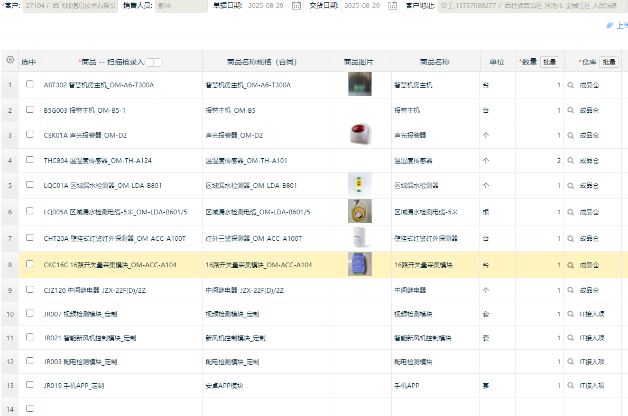
Task: Click cell '中间继电器_JZX-22F(D)/2Z' in contract column
Action: pyautogui.click(x=265, y=290)
